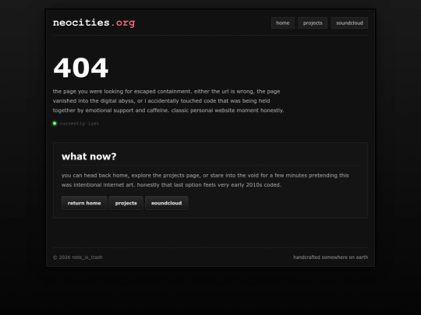Viewport: 421px width, 315px height.
Task: Click the return home button
Action: (x=84, y=203)
